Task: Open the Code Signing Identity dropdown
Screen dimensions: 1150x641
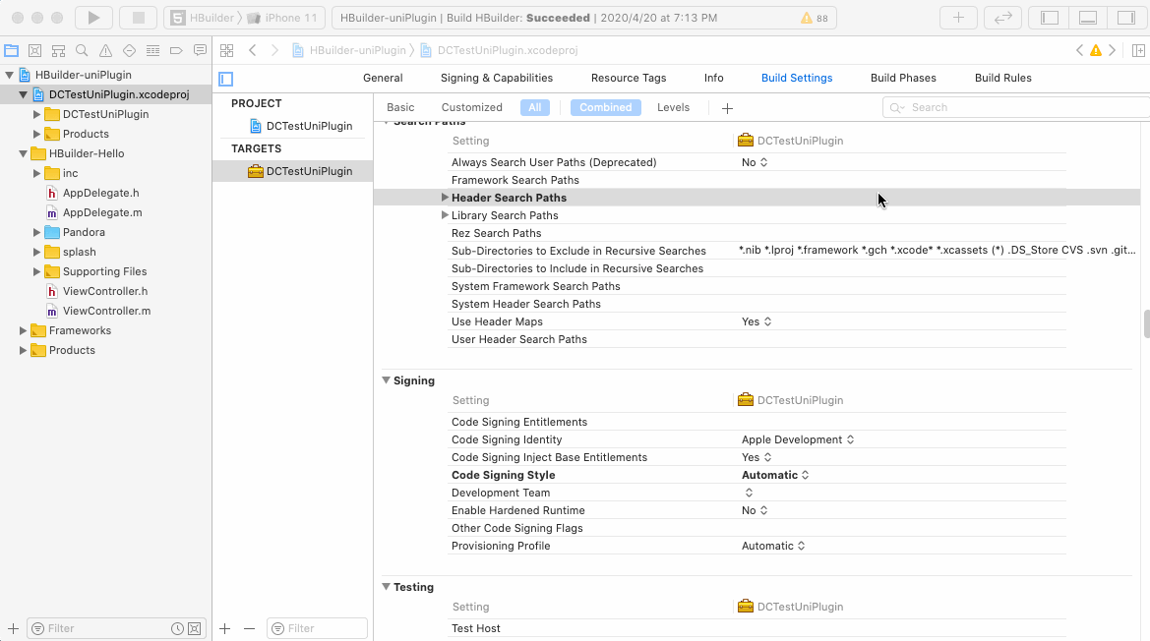Action: [797, 439]
